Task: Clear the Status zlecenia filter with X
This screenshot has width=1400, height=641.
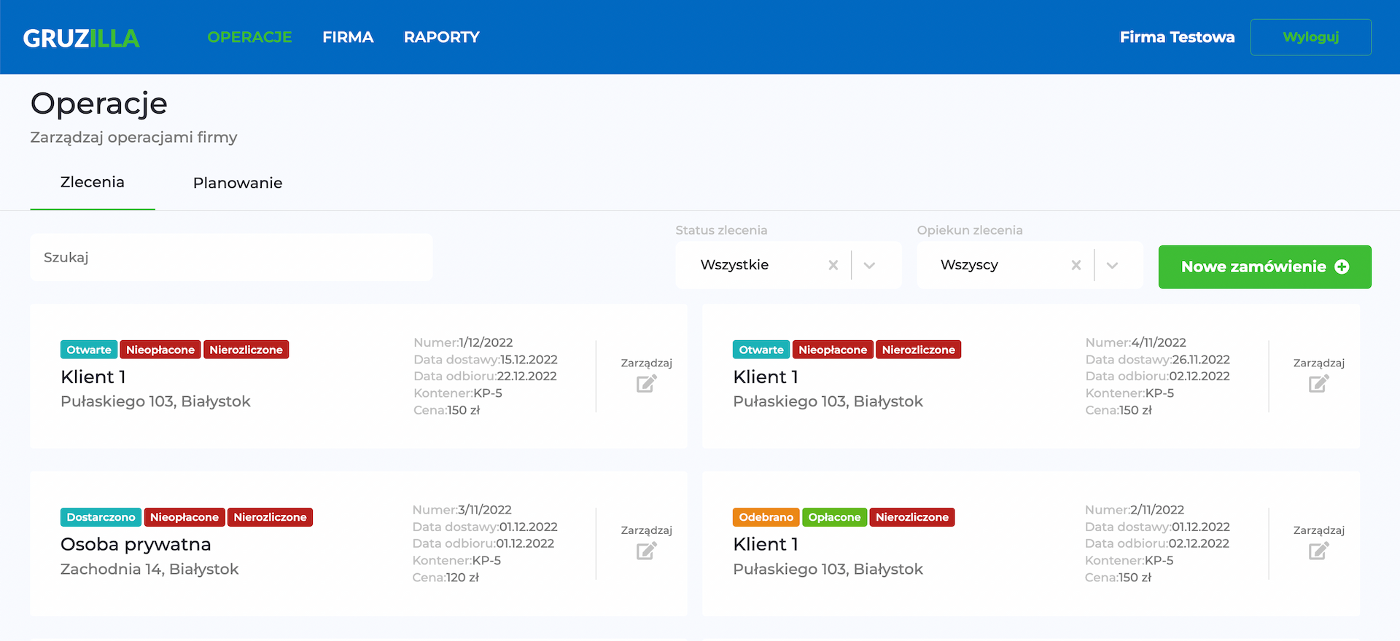Action: (x=833, y=265)
